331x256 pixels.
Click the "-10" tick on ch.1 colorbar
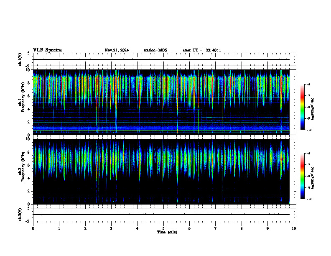click(x=309, y=130)
